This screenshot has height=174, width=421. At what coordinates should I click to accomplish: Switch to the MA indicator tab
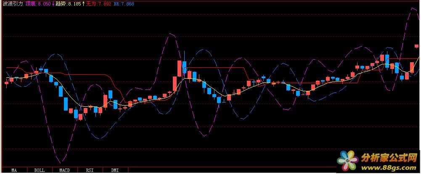pyautogui.click(x=14, y=171)
